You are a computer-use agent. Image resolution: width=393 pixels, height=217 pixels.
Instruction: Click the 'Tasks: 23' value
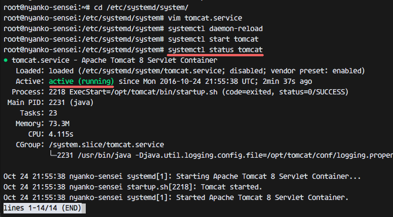coord(53,113)
